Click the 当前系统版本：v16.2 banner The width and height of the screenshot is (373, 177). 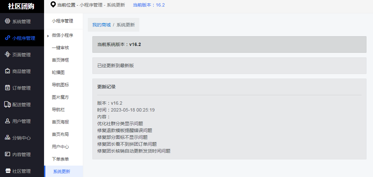coord(229,44)
